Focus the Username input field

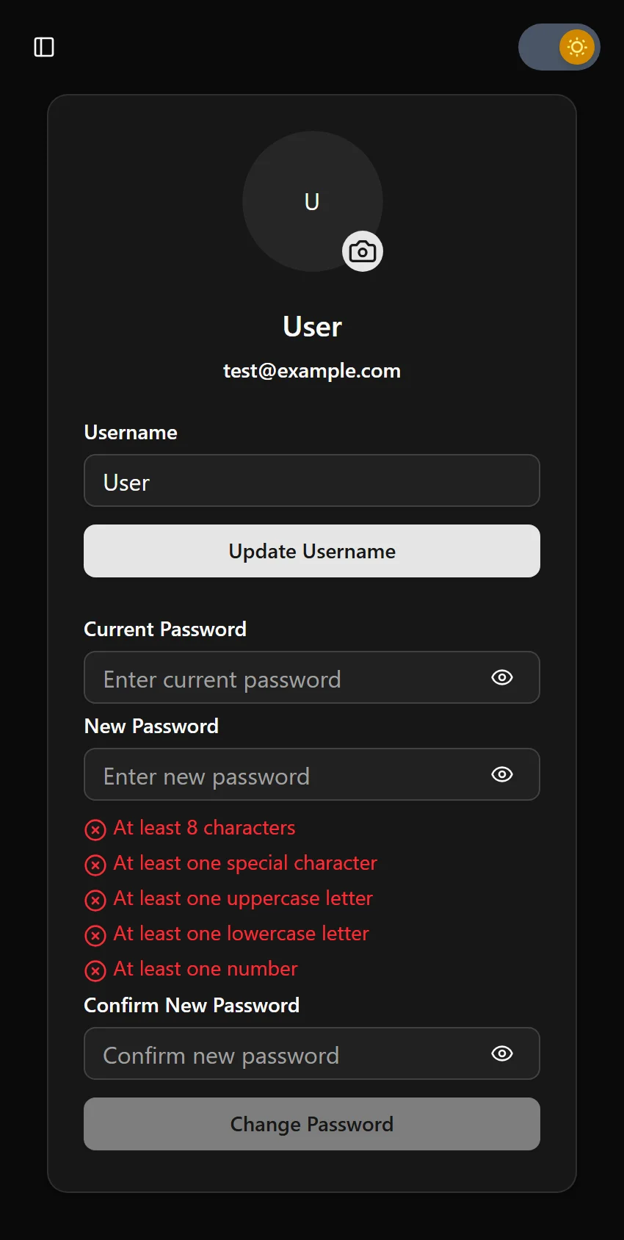312,481
